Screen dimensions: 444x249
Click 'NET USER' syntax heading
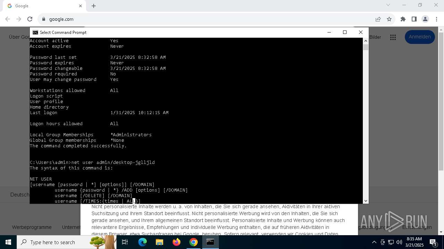[41, 179]
